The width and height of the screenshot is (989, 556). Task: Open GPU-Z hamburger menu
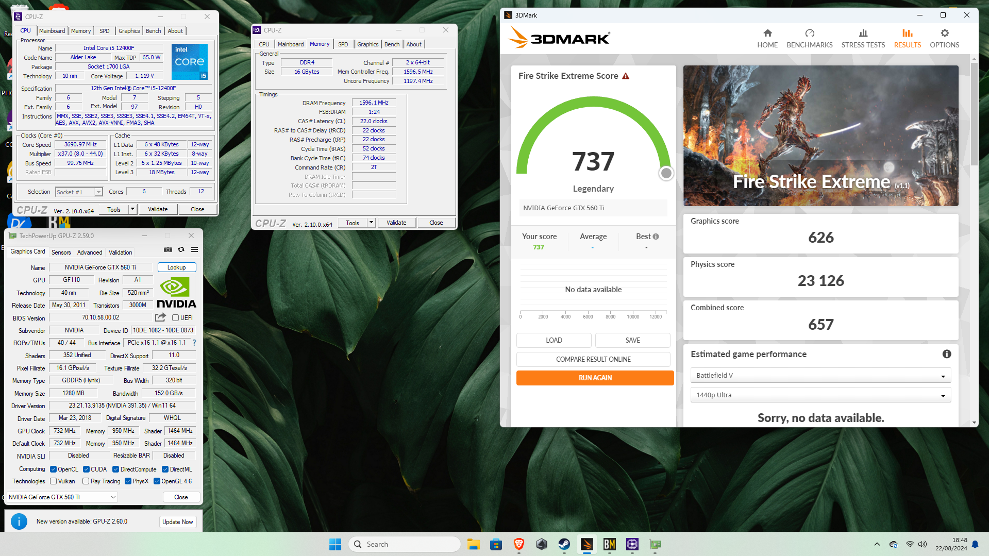click(195, 249)
